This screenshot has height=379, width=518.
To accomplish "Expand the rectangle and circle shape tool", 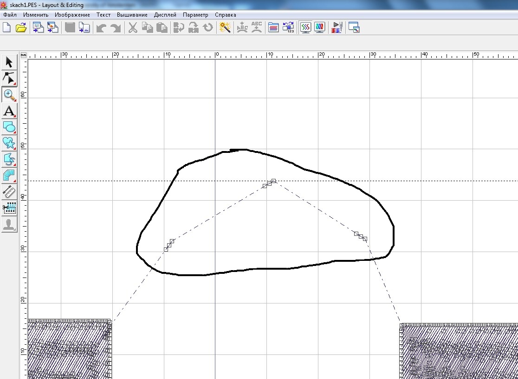I will [9, 127].
